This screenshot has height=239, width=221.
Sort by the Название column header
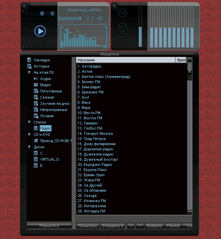[x=126, y=60]
